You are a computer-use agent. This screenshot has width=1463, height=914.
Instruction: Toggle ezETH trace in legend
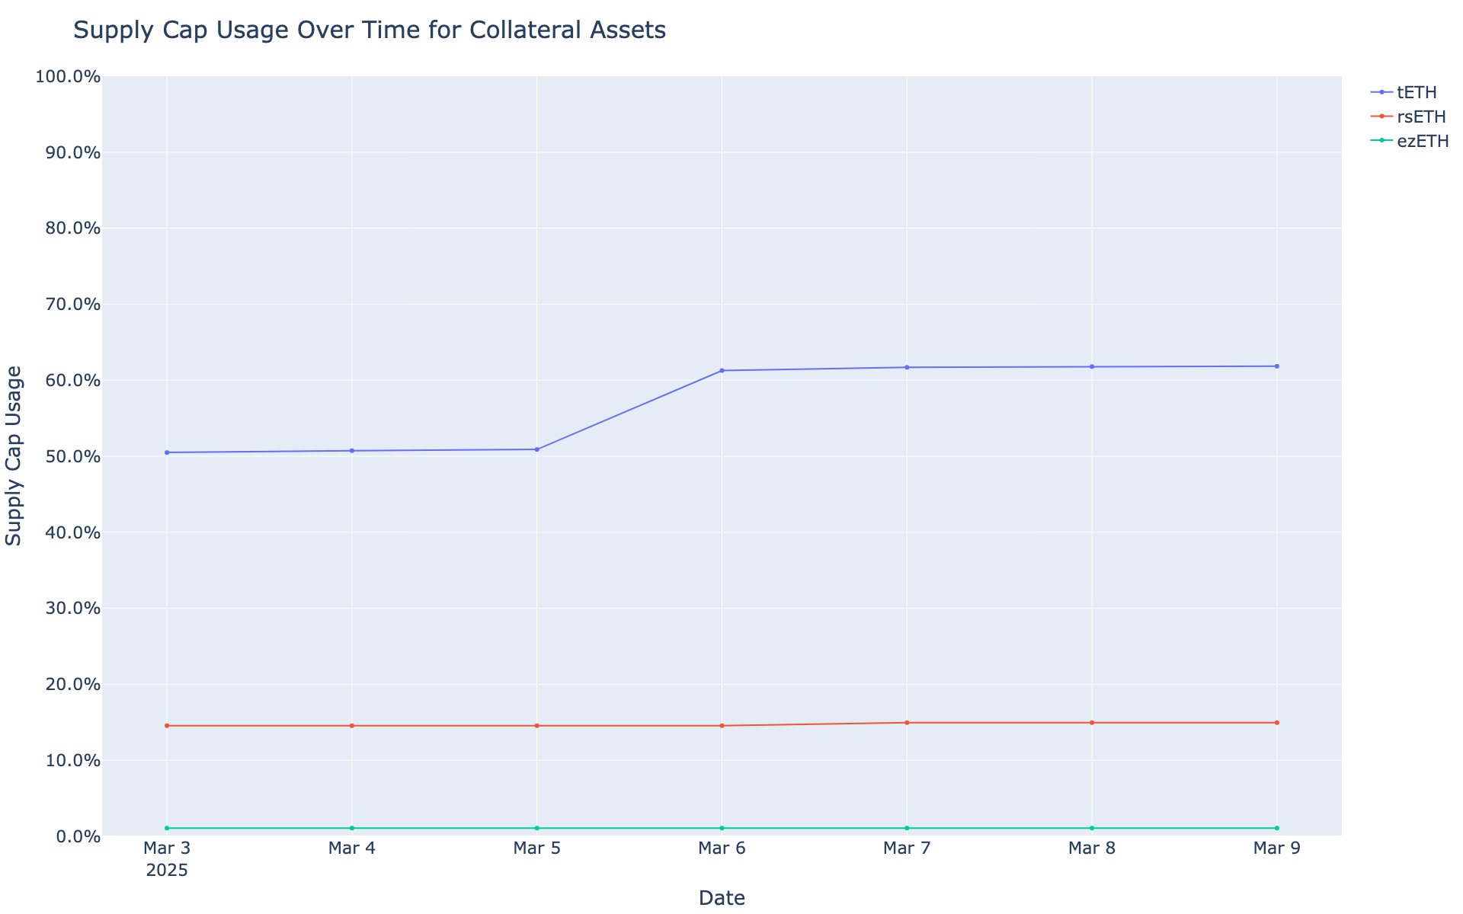[x=1410, y=141]
